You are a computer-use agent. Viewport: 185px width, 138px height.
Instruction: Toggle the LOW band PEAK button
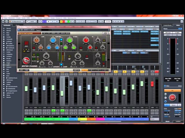pyautogui.click(x=34, y=48)
